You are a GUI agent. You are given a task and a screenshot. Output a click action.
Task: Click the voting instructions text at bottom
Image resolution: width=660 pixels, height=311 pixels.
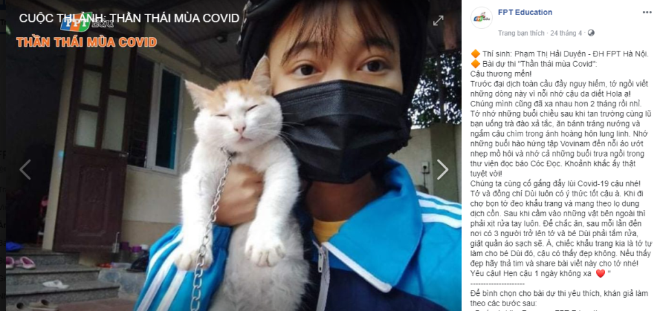(x=558, y=298)
